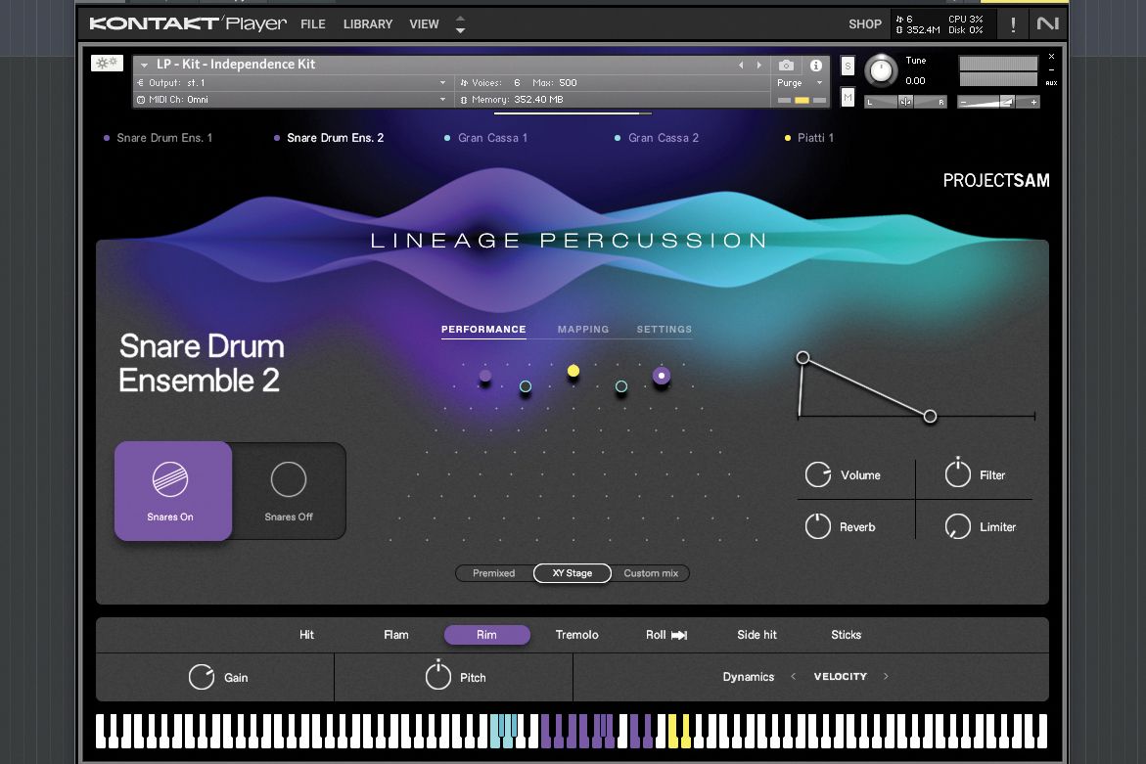Select the Gran Cassa 1 instrument
This screenshot has width=1146, height=764.
(x=492, y=138)
